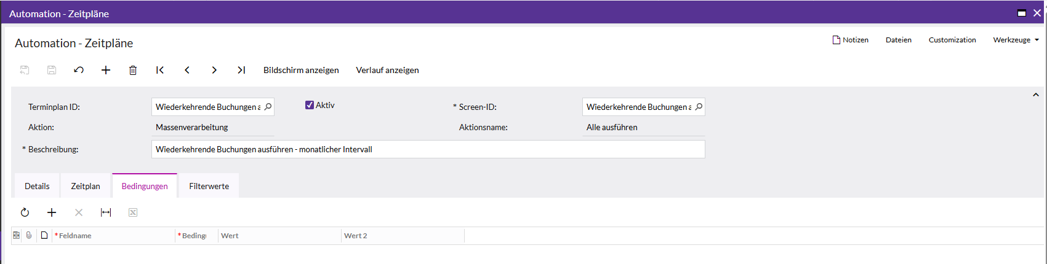Uncheck the Aktiv checkbox

[310, 105]
